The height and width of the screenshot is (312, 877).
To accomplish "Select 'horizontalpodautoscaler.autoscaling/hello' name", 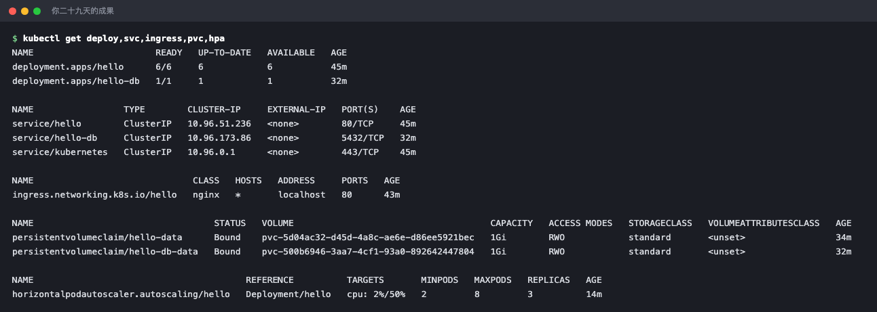I will coord(121,294).
